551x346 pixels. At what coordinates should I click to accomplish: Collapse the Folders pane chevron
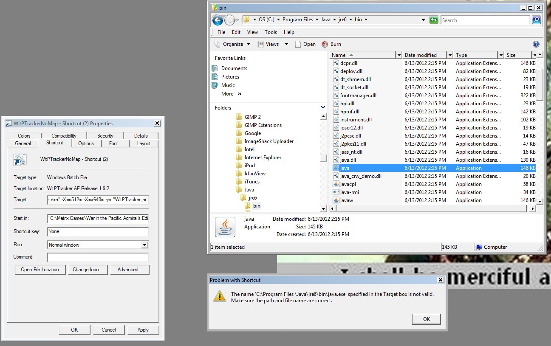point(323,108)
